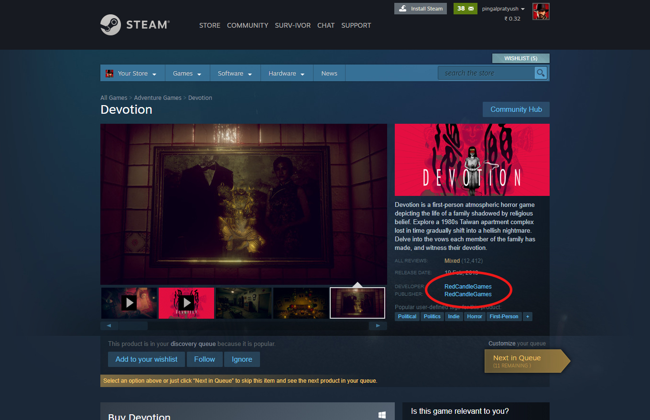The height and width of the screenshot is (420, 650).
Task: Open SUPPORT in top navigation
Action: [356, 25]
